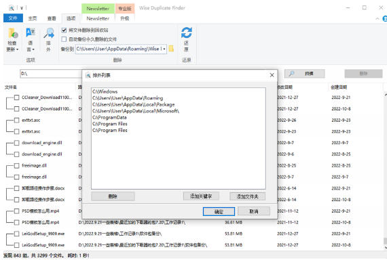Click the 36.61 MB size cell

[234, 222]
